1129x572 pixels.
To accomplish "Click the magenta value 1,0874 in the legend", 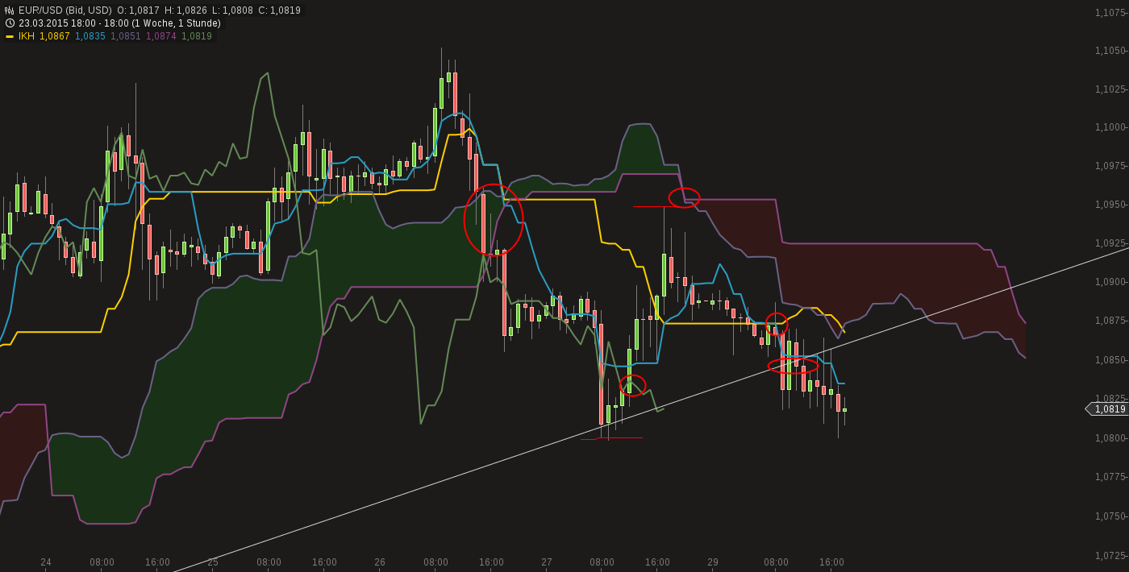I will point(161,35).
